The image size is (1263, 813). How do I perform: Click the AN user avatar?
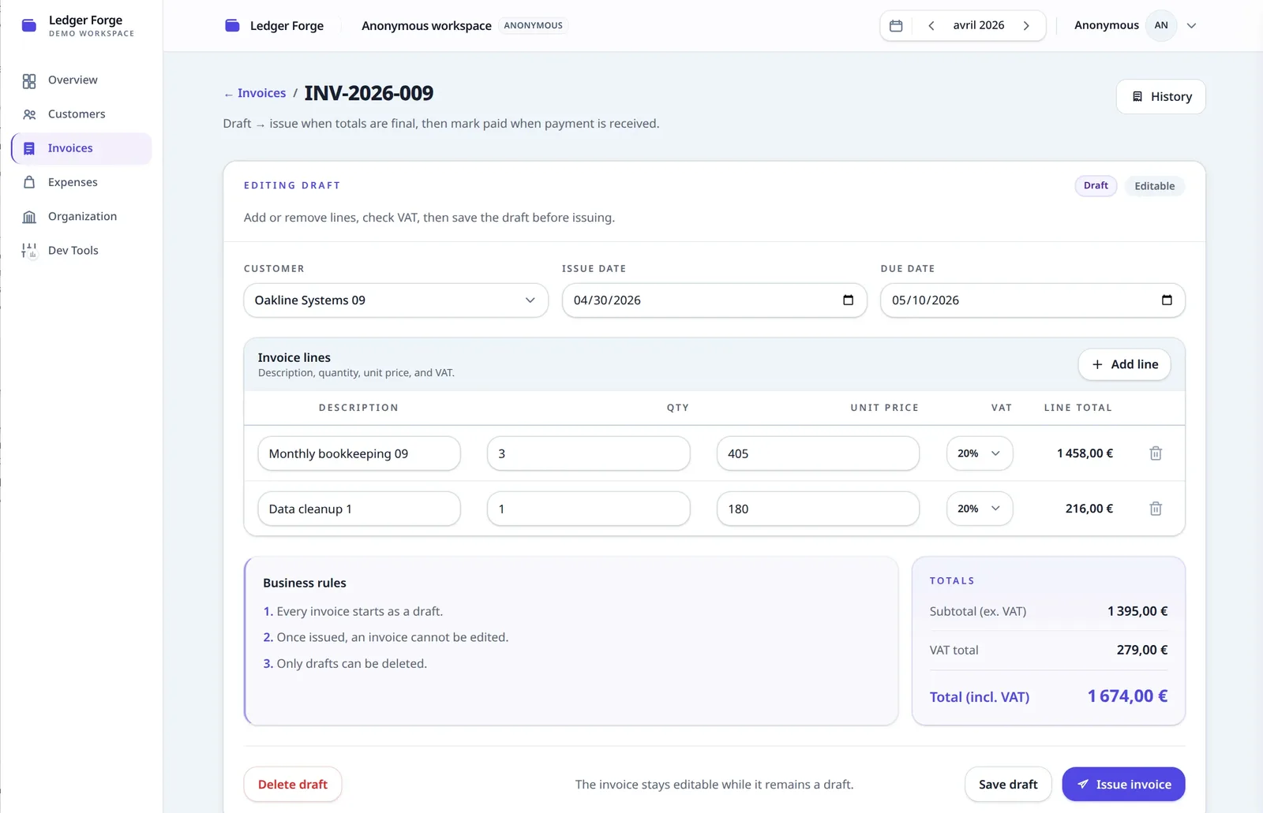point(1161,26)
